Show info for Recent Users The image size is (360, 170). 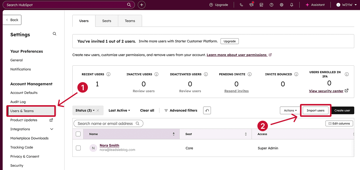point(109,74)
